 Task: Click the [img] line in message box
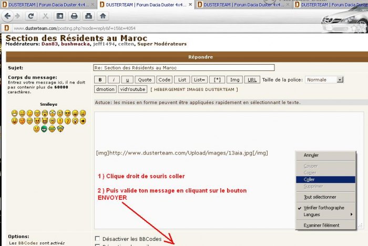pos(182,153)
